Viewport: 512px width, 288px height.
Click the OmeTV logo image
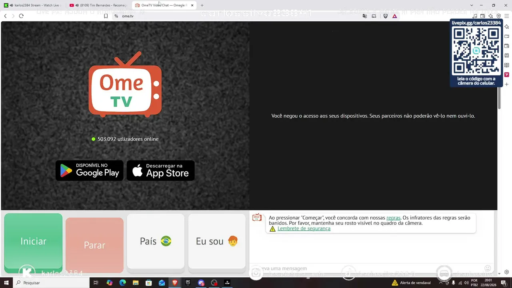pyautogui.click(x=125, y=84)
